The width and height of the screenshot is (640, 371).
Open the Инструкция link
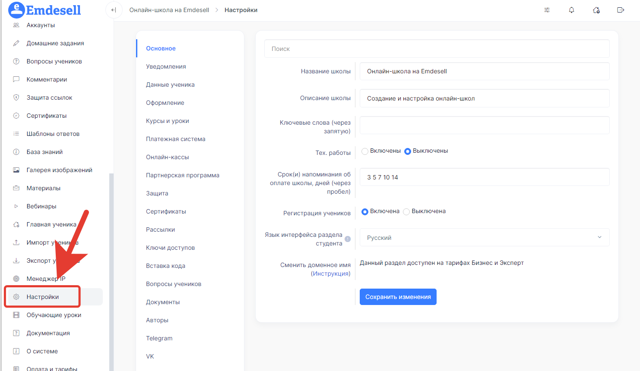pyautogui.click(x=330, y=274)
